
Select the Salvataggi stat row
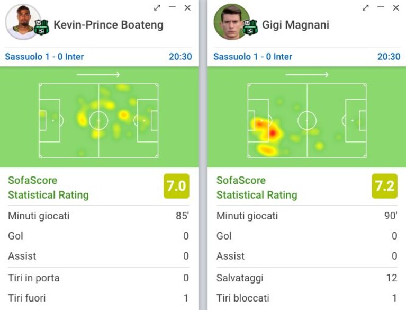(x=307, y=278)
